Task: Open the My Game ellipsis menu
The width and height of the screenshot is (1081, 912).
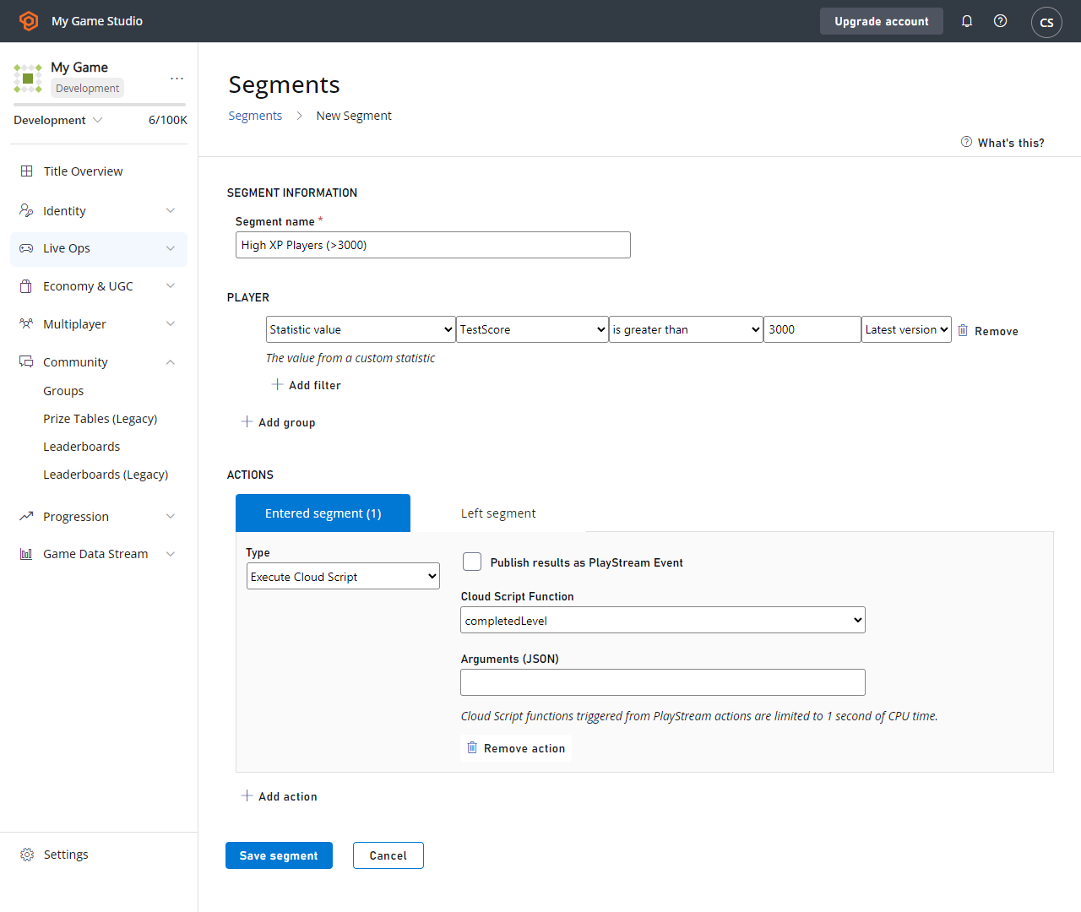Action: point(177,78)
